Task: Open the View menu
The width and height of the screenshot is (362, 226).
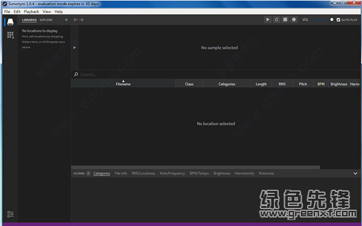Action: tap(46, 11)
